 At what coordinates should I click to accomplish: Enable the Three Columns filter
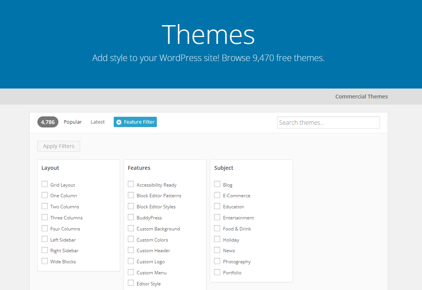(44, 217)
